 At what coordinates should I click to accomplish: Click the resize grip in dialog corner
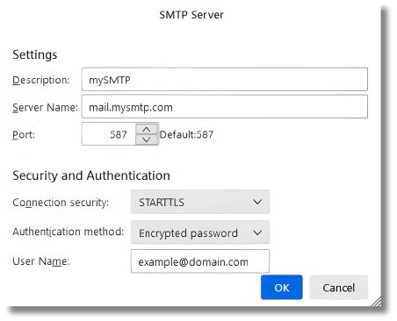(x=377, y=302)
